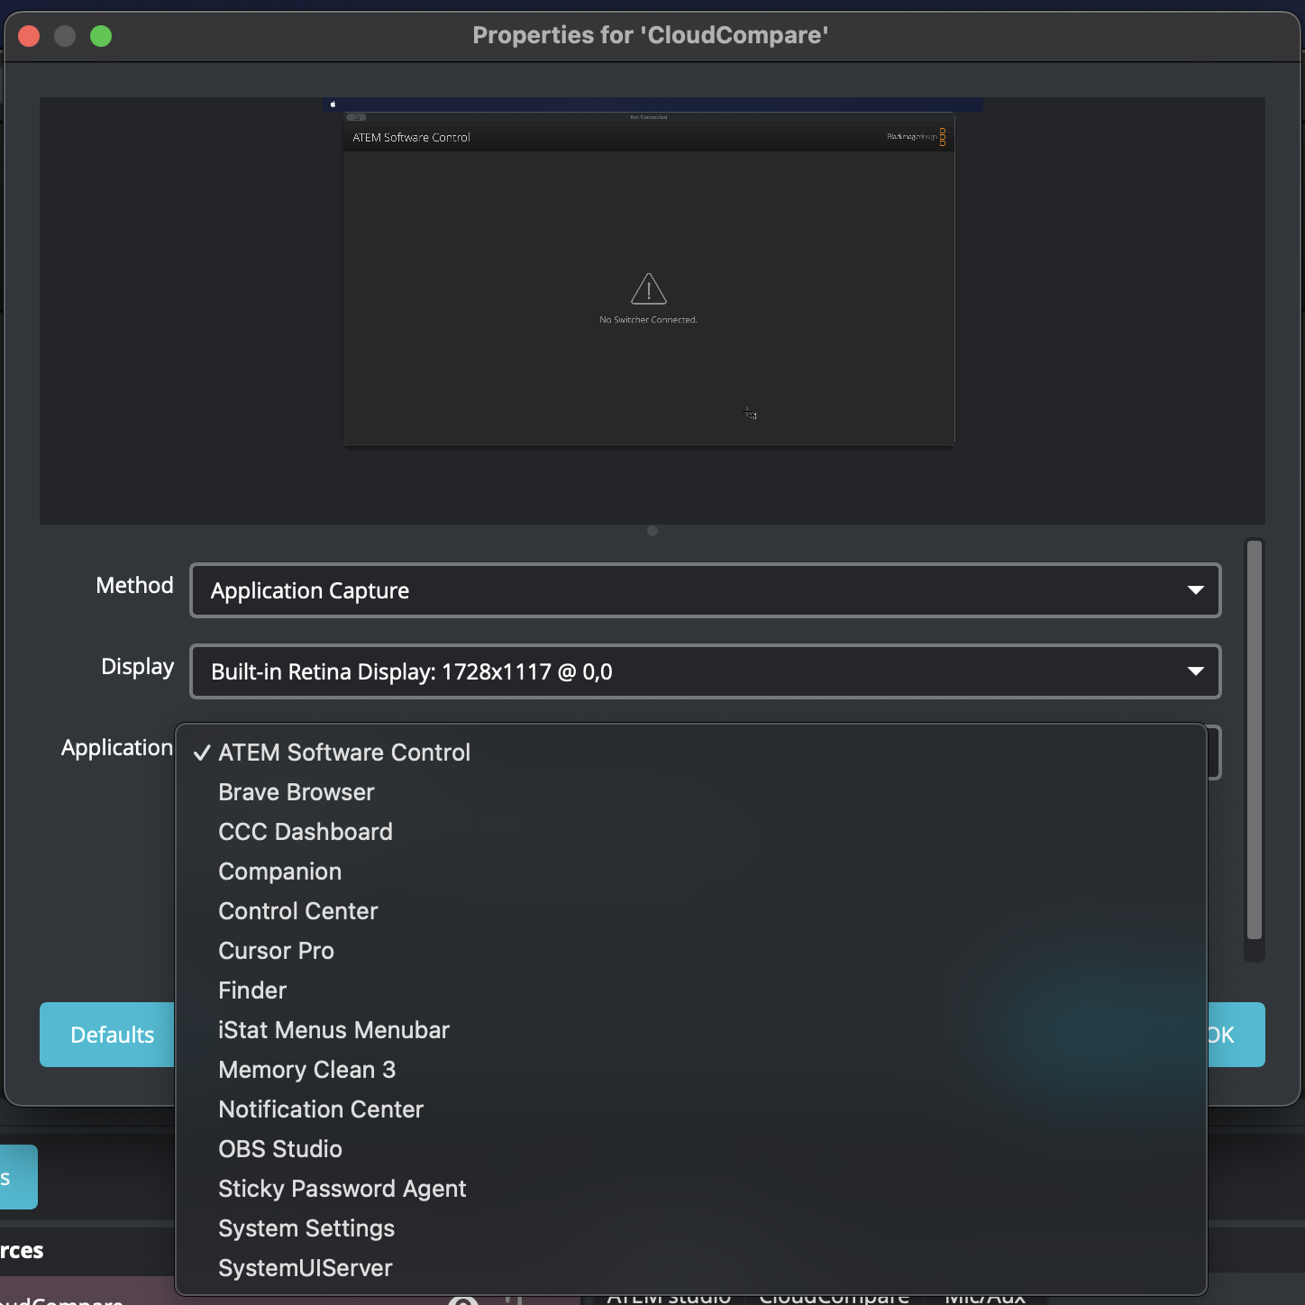Select Companion in the application dropdown

(279, 871)
